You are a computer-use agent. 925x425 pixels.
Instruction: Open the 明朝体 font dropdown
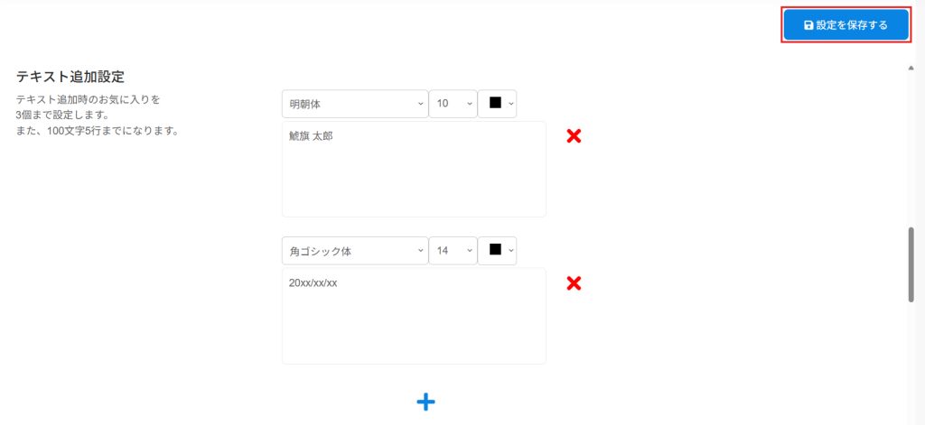355,103
